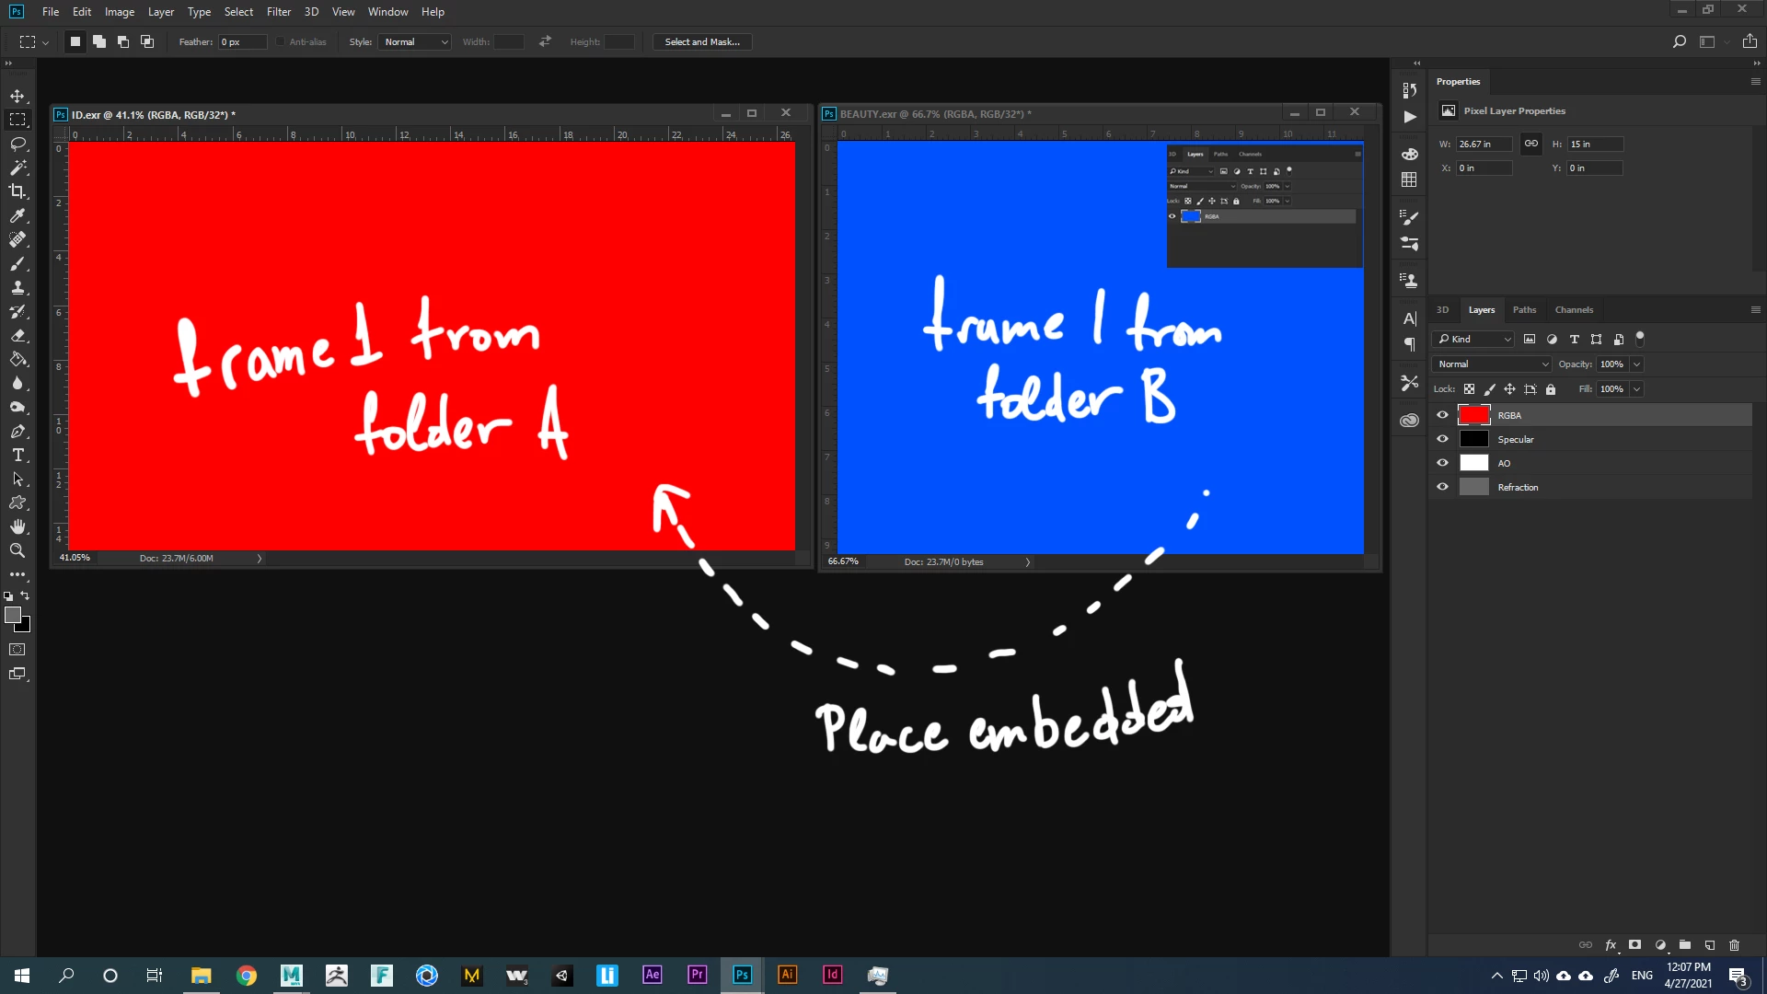
Task: Open the Style dropdown in options bar
Action: pyautogui.click(x=415, y=42)
